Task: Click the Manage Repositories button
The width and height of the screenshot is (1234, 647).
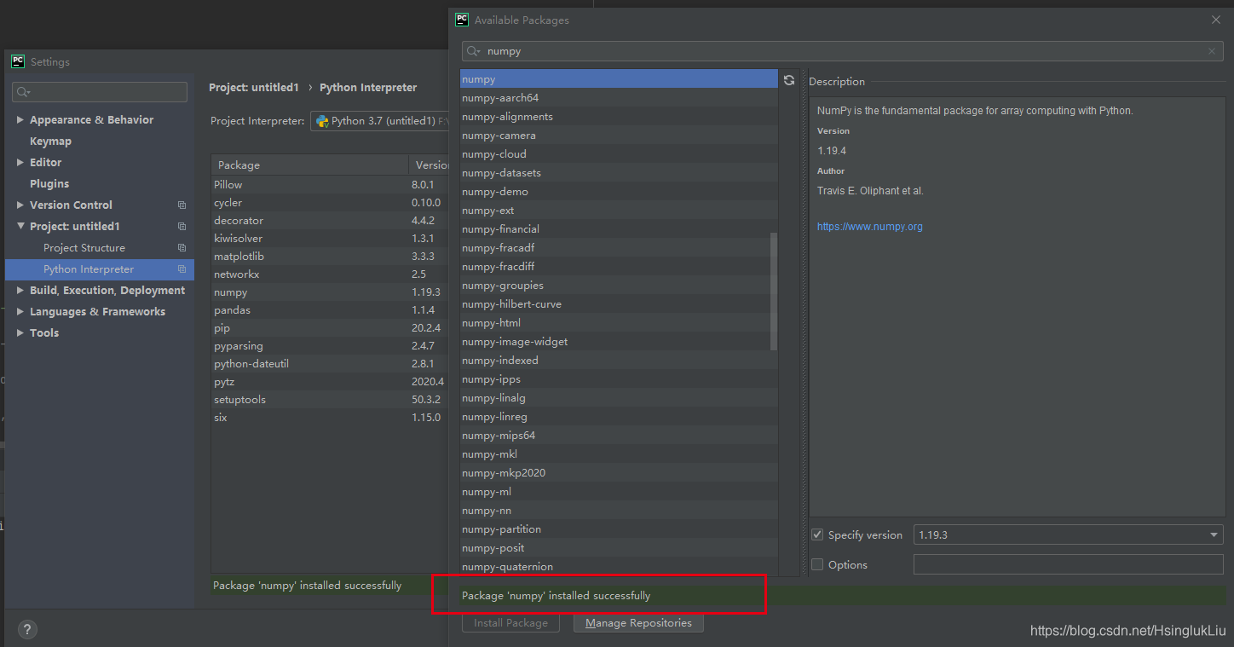Action: click(x=638, y=623)
